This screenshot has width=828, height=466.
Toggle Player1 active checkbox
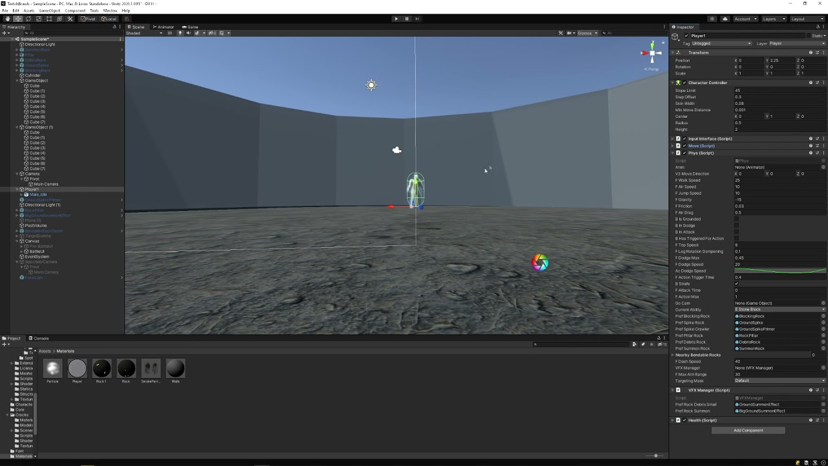[x=686, y=36]
